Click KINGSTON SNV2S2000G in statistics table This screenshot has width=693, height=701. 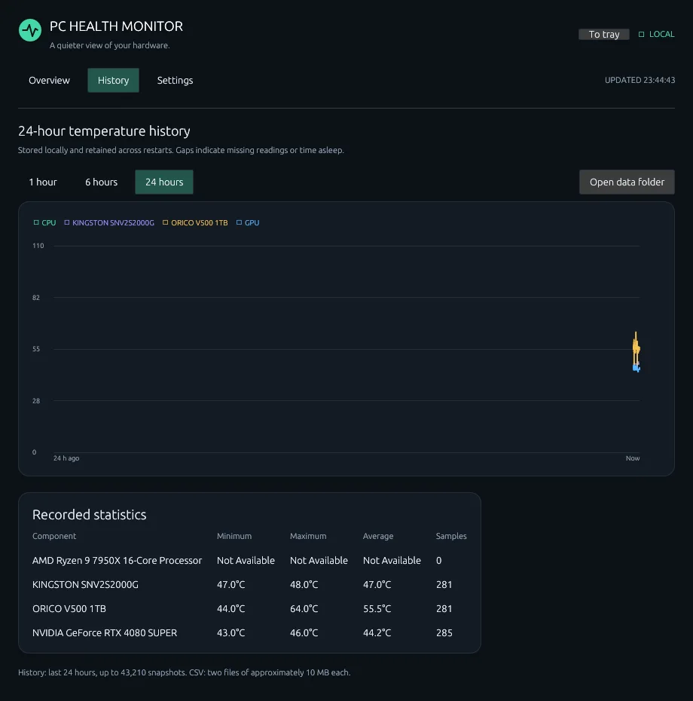(x=85, y=585)
